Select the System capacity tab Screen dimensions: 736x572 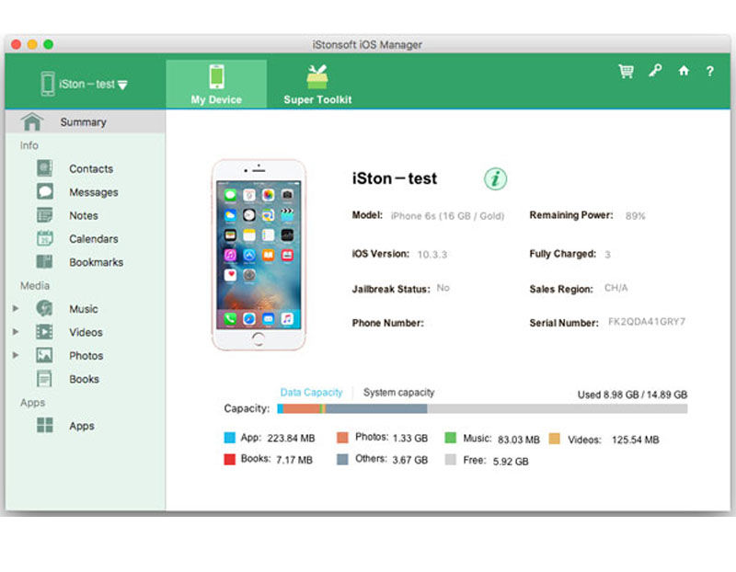[x=398, y=393]
